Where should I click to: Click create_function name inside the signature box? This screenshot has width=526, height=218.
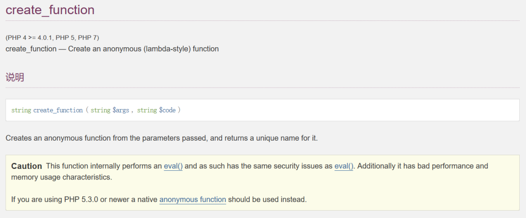[58, 110]
